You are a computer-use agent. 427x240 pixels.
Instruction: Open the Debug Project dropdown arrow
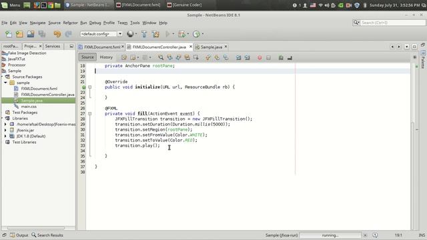pyautogui.click(x=188, y=34)
